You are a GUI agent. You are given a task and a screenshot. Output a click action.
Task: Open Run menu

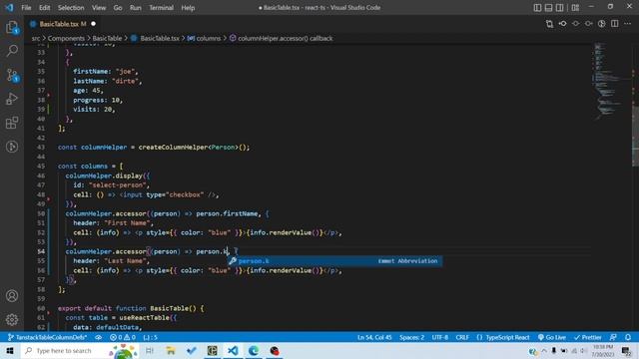(x=136, y=7)
